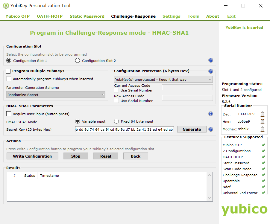Click the Reset button
The height and width of the screenshot is (224, 270).
[x=106, y=156]
